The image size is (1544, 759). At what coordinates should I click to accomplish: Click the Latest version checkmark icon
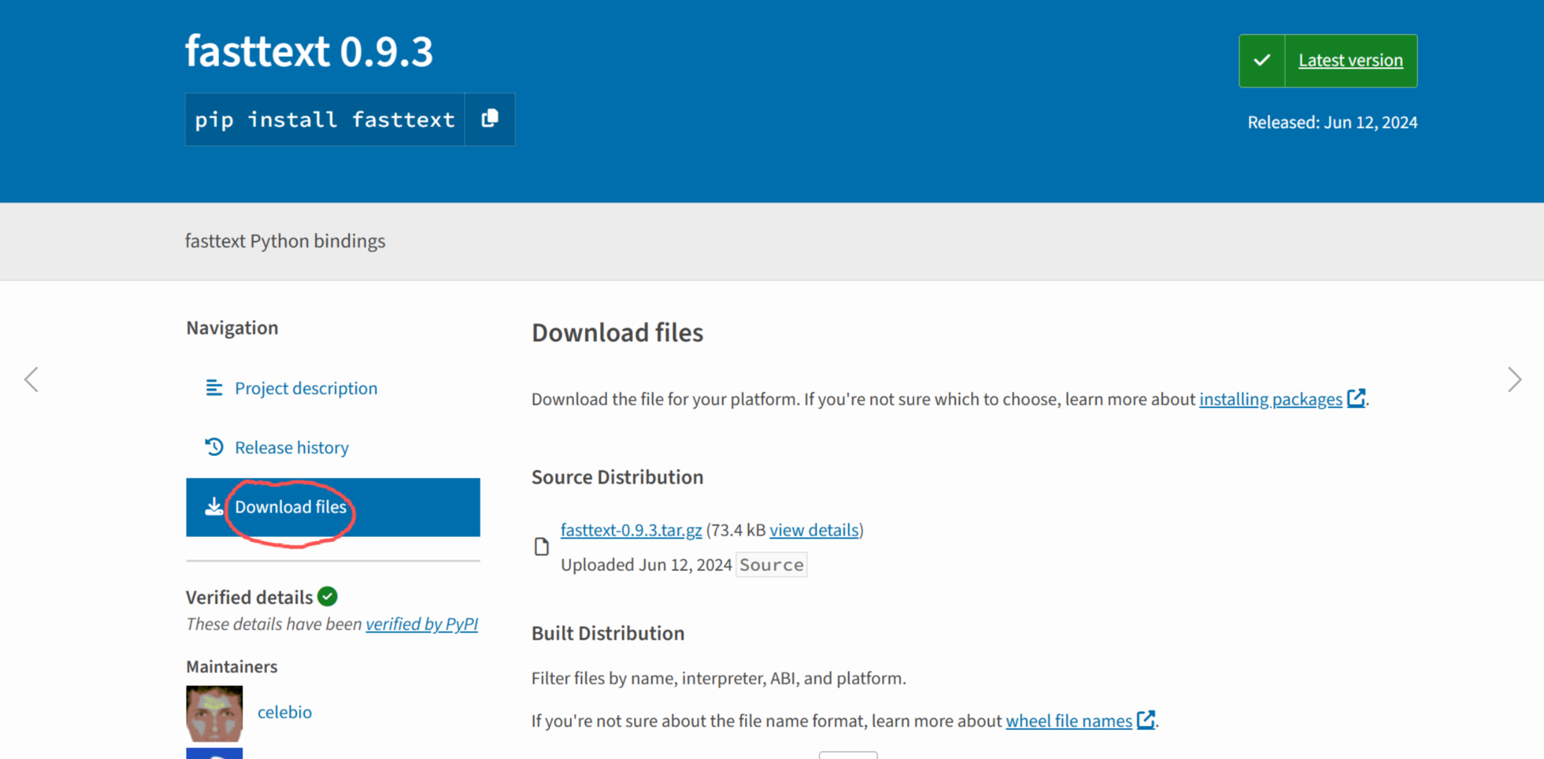[1262, 60]
